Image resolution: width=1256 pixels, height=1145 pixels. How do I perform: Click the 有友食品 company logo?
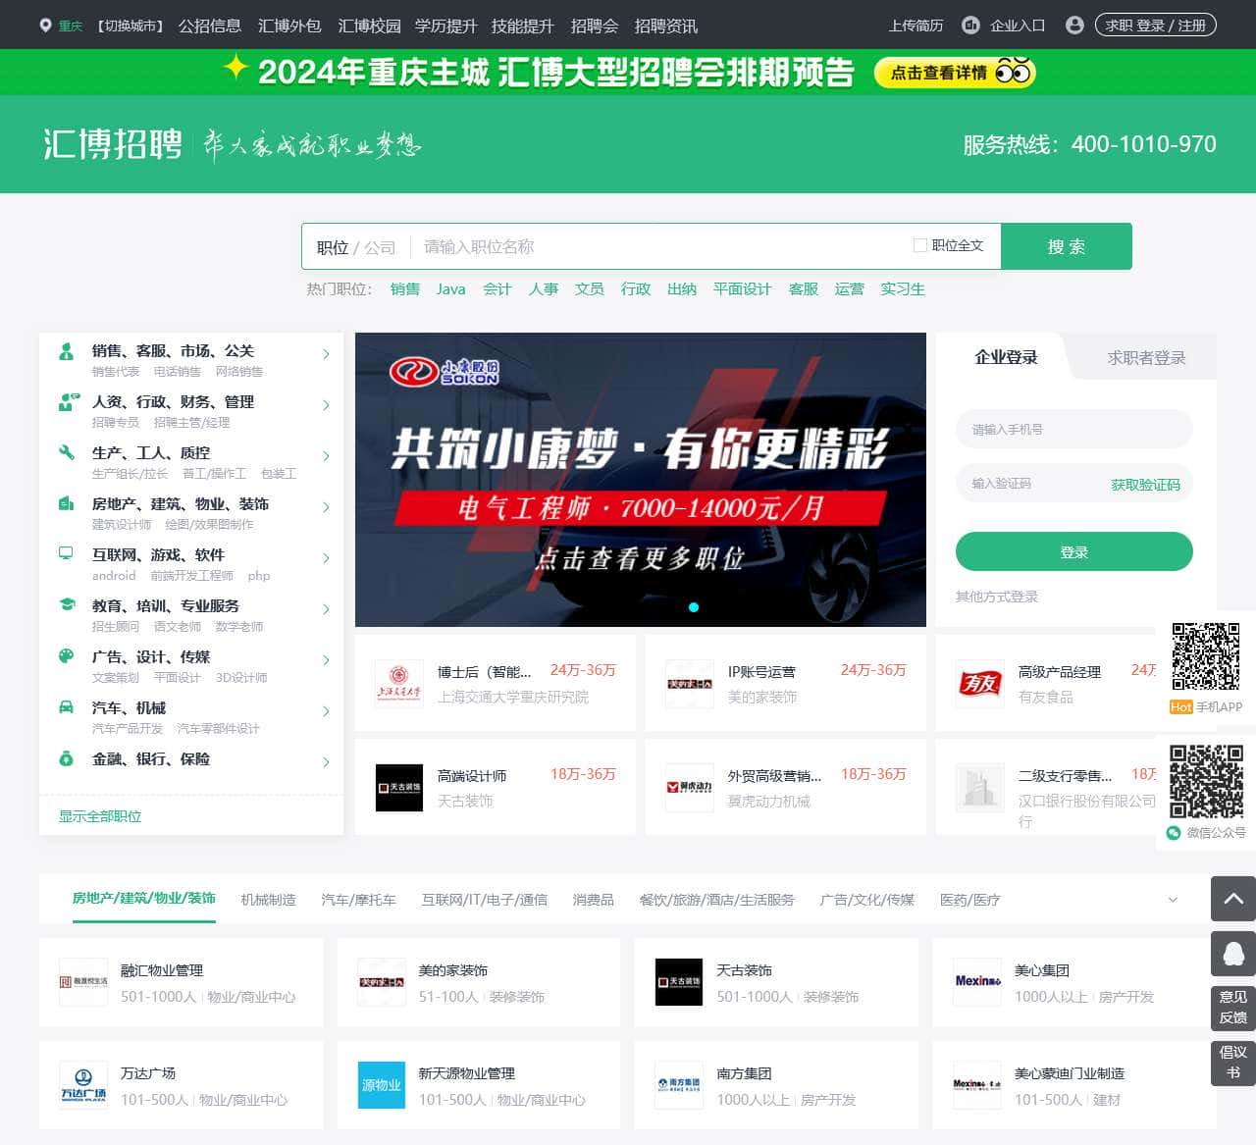[979, 683]
